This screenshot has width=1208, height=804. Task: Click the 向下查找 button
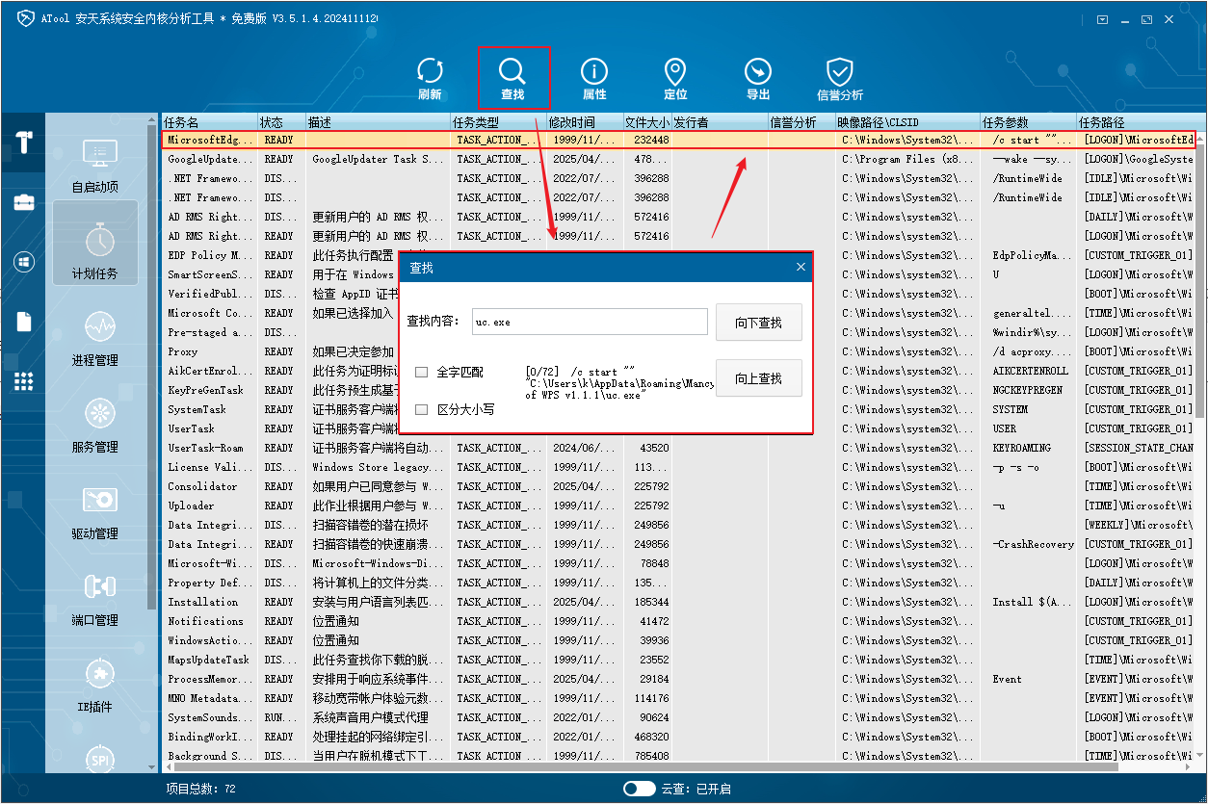coord(759,323)
